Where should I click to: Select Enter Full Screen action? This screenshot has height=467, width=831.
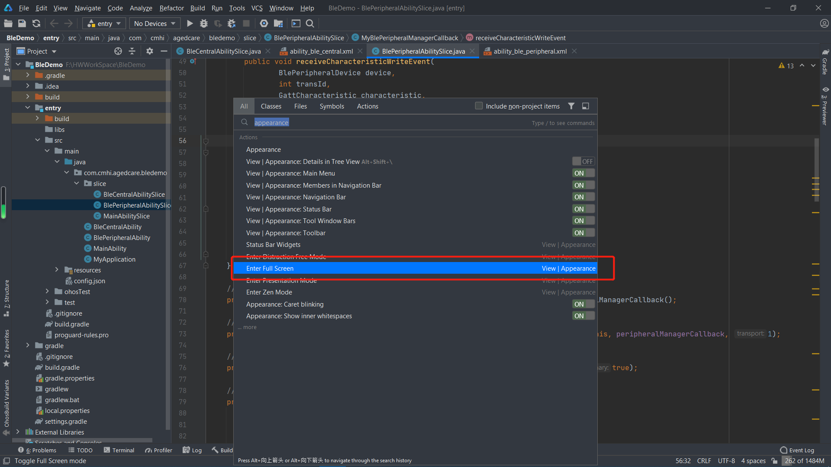coord(415,269)
